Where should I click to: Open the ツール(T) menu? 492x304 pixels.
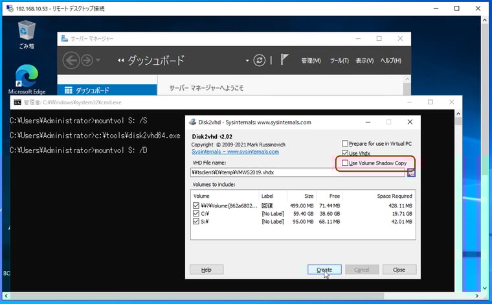tap(339, 61)
